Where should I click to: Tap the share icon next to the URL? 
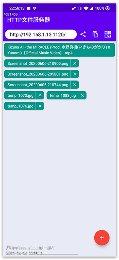coord(83,35)
